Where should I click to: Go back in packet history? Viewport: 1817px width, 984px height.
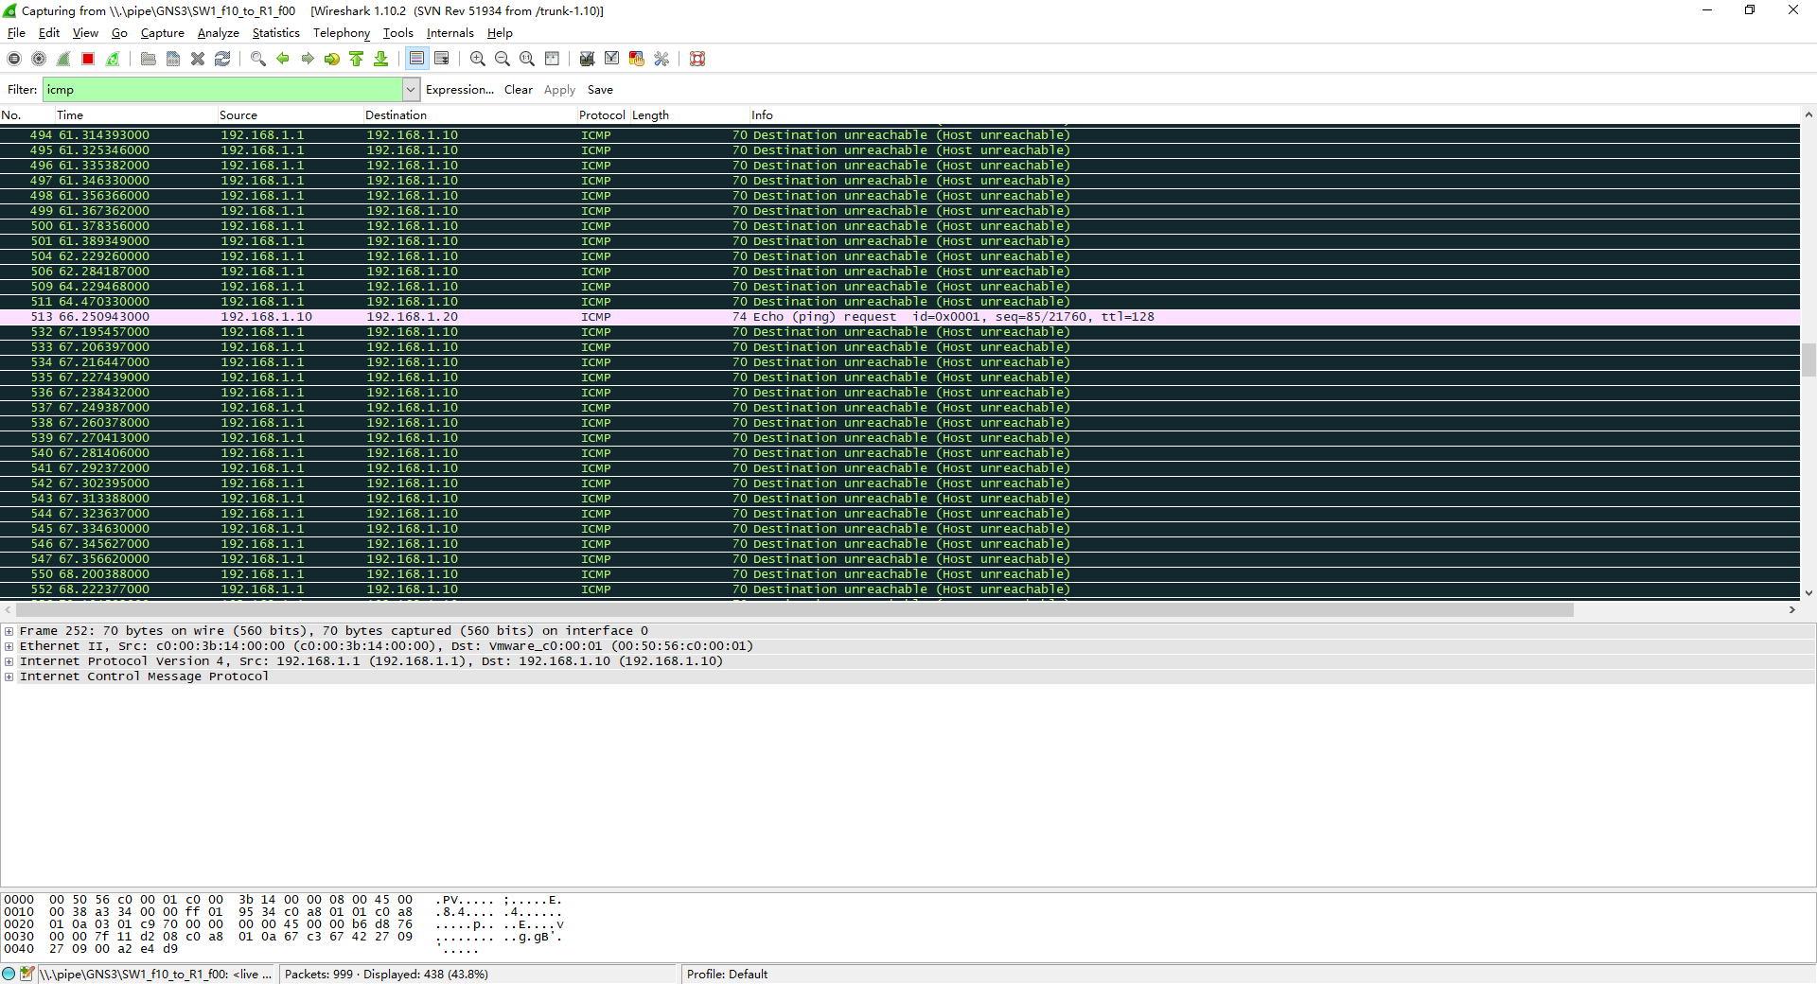point(283,59)
